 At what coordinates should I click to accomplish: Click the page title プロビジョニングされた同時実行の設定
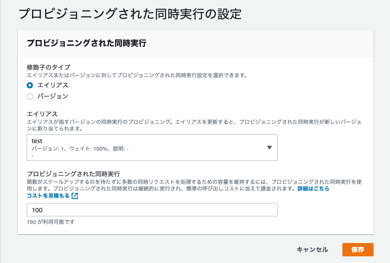point(130,14)
